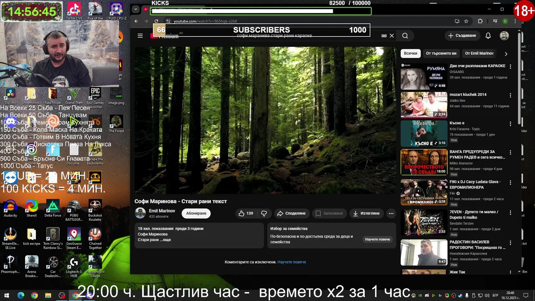This screenshot has height=301, width=535.
Task: Open Grand Theft Auto V desktop icon
Action: [74, 96]
